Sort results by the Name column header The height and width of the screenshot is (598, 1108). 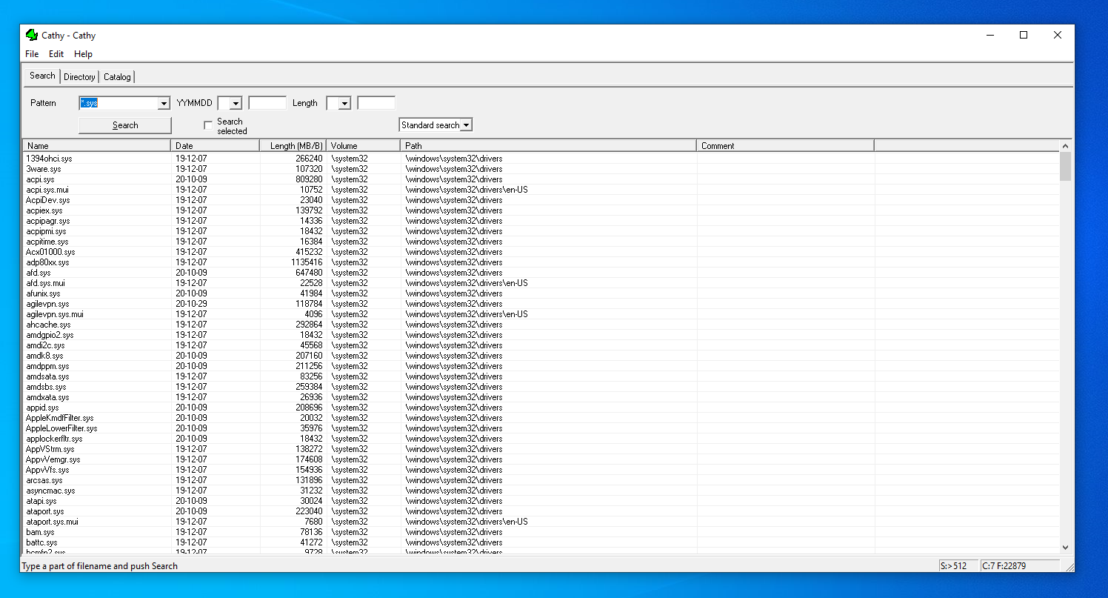pyautogui.click(x=96, y=146)
